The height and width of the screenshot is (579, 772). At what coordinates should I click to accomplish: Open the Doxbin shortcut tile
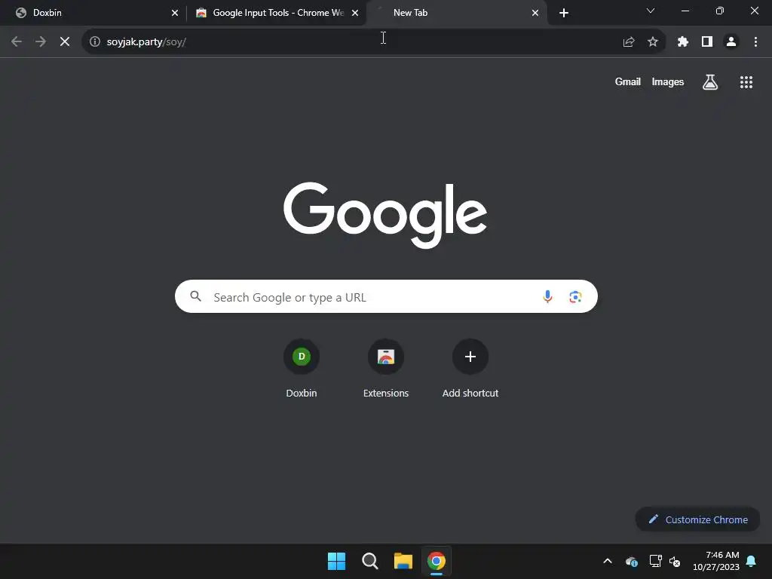point(302,369)
